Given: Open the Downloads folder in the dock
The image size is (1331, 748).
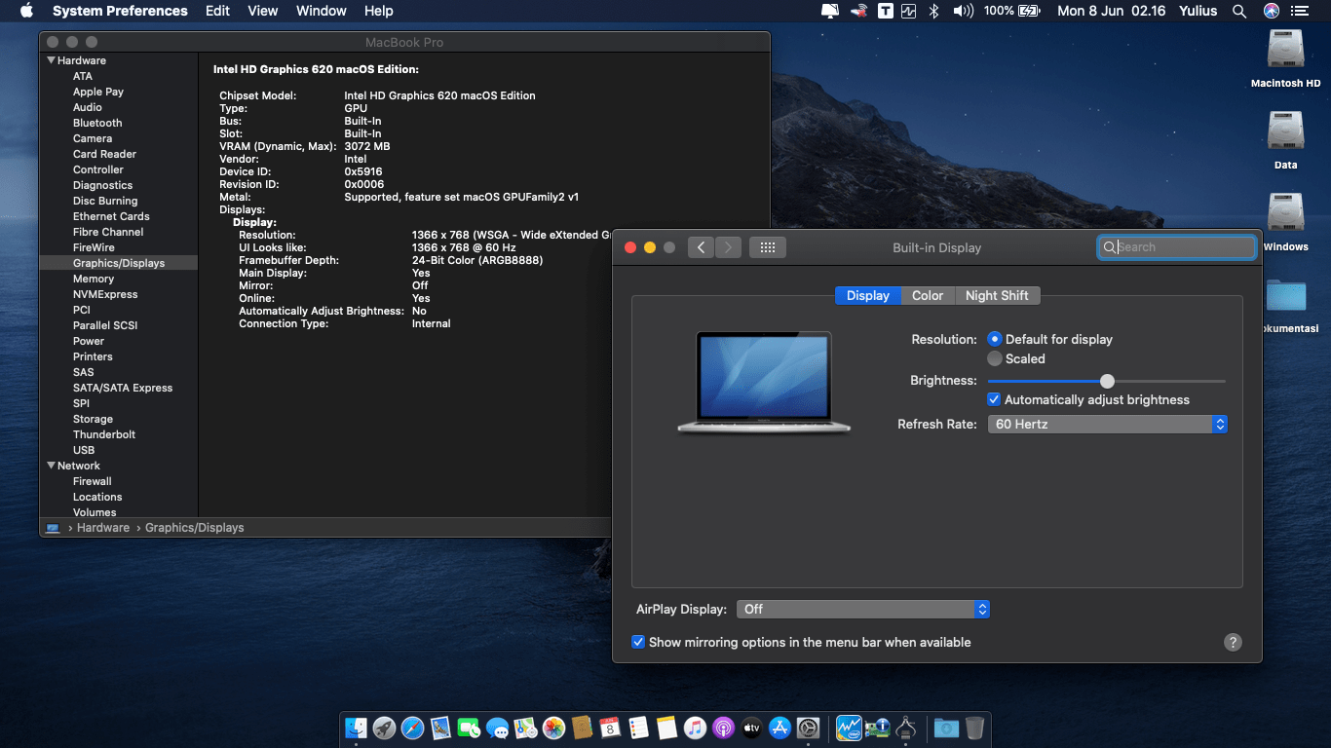Looking at the screenshot, I should pos(945,728).
